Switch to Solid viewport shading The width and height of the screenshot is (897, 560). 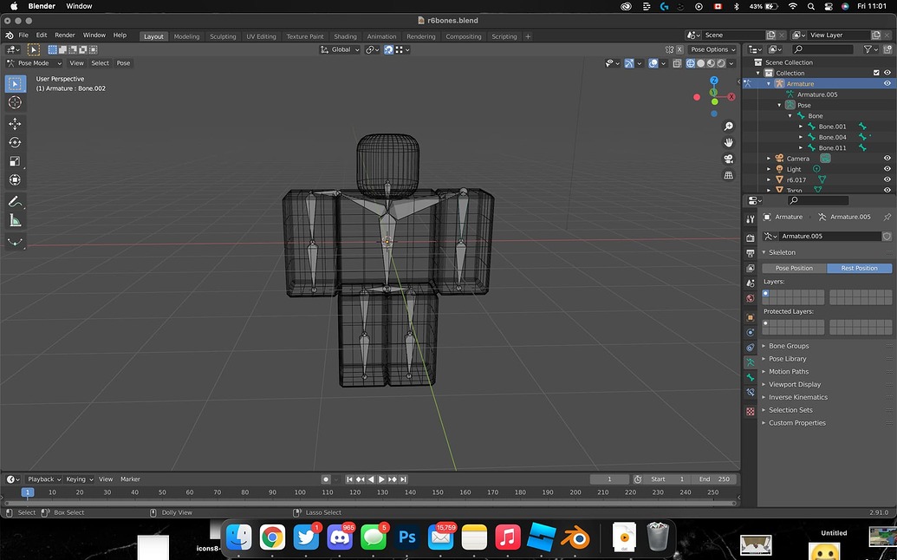point(701,63)
